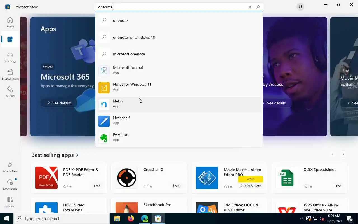Open the Downloads section

coord(10,185)
